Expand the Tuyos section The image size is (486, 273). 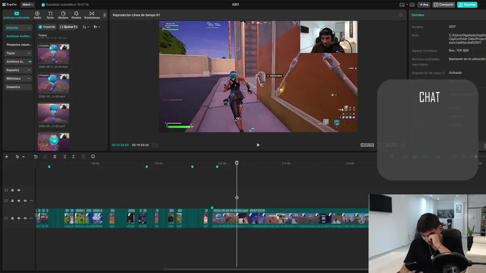click(18, 53)
